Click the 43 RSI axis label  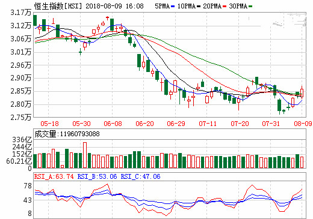tap(28, 200)
